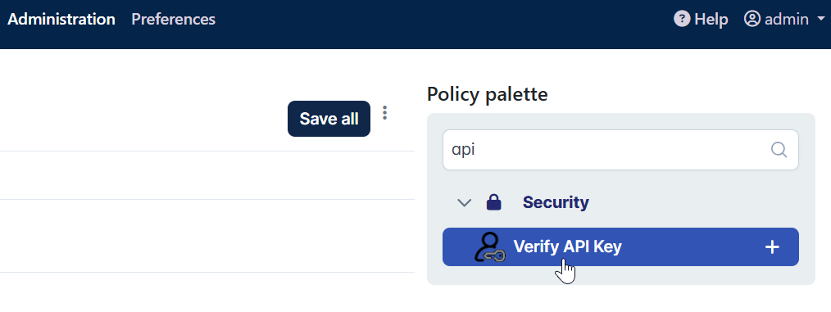Click the Policy palette heading

click(487, 94)
